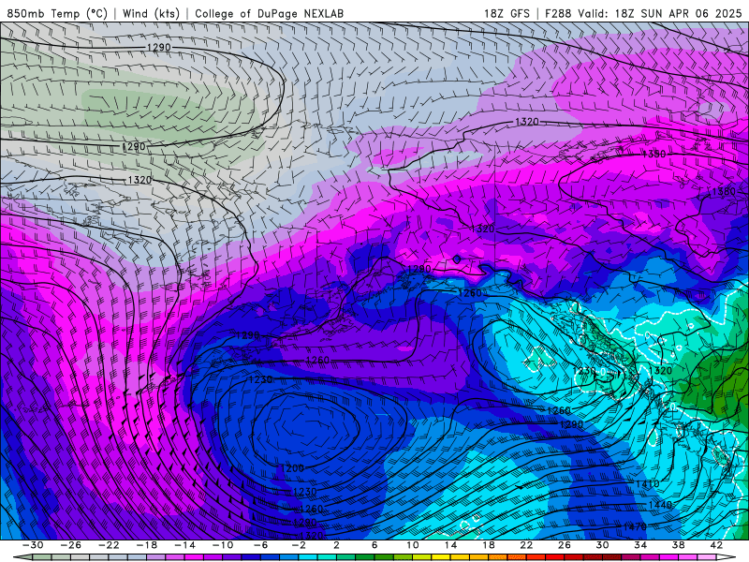Select the 1410 contour label
Viewport: 749px width, 562px height.
pos(648,483)
